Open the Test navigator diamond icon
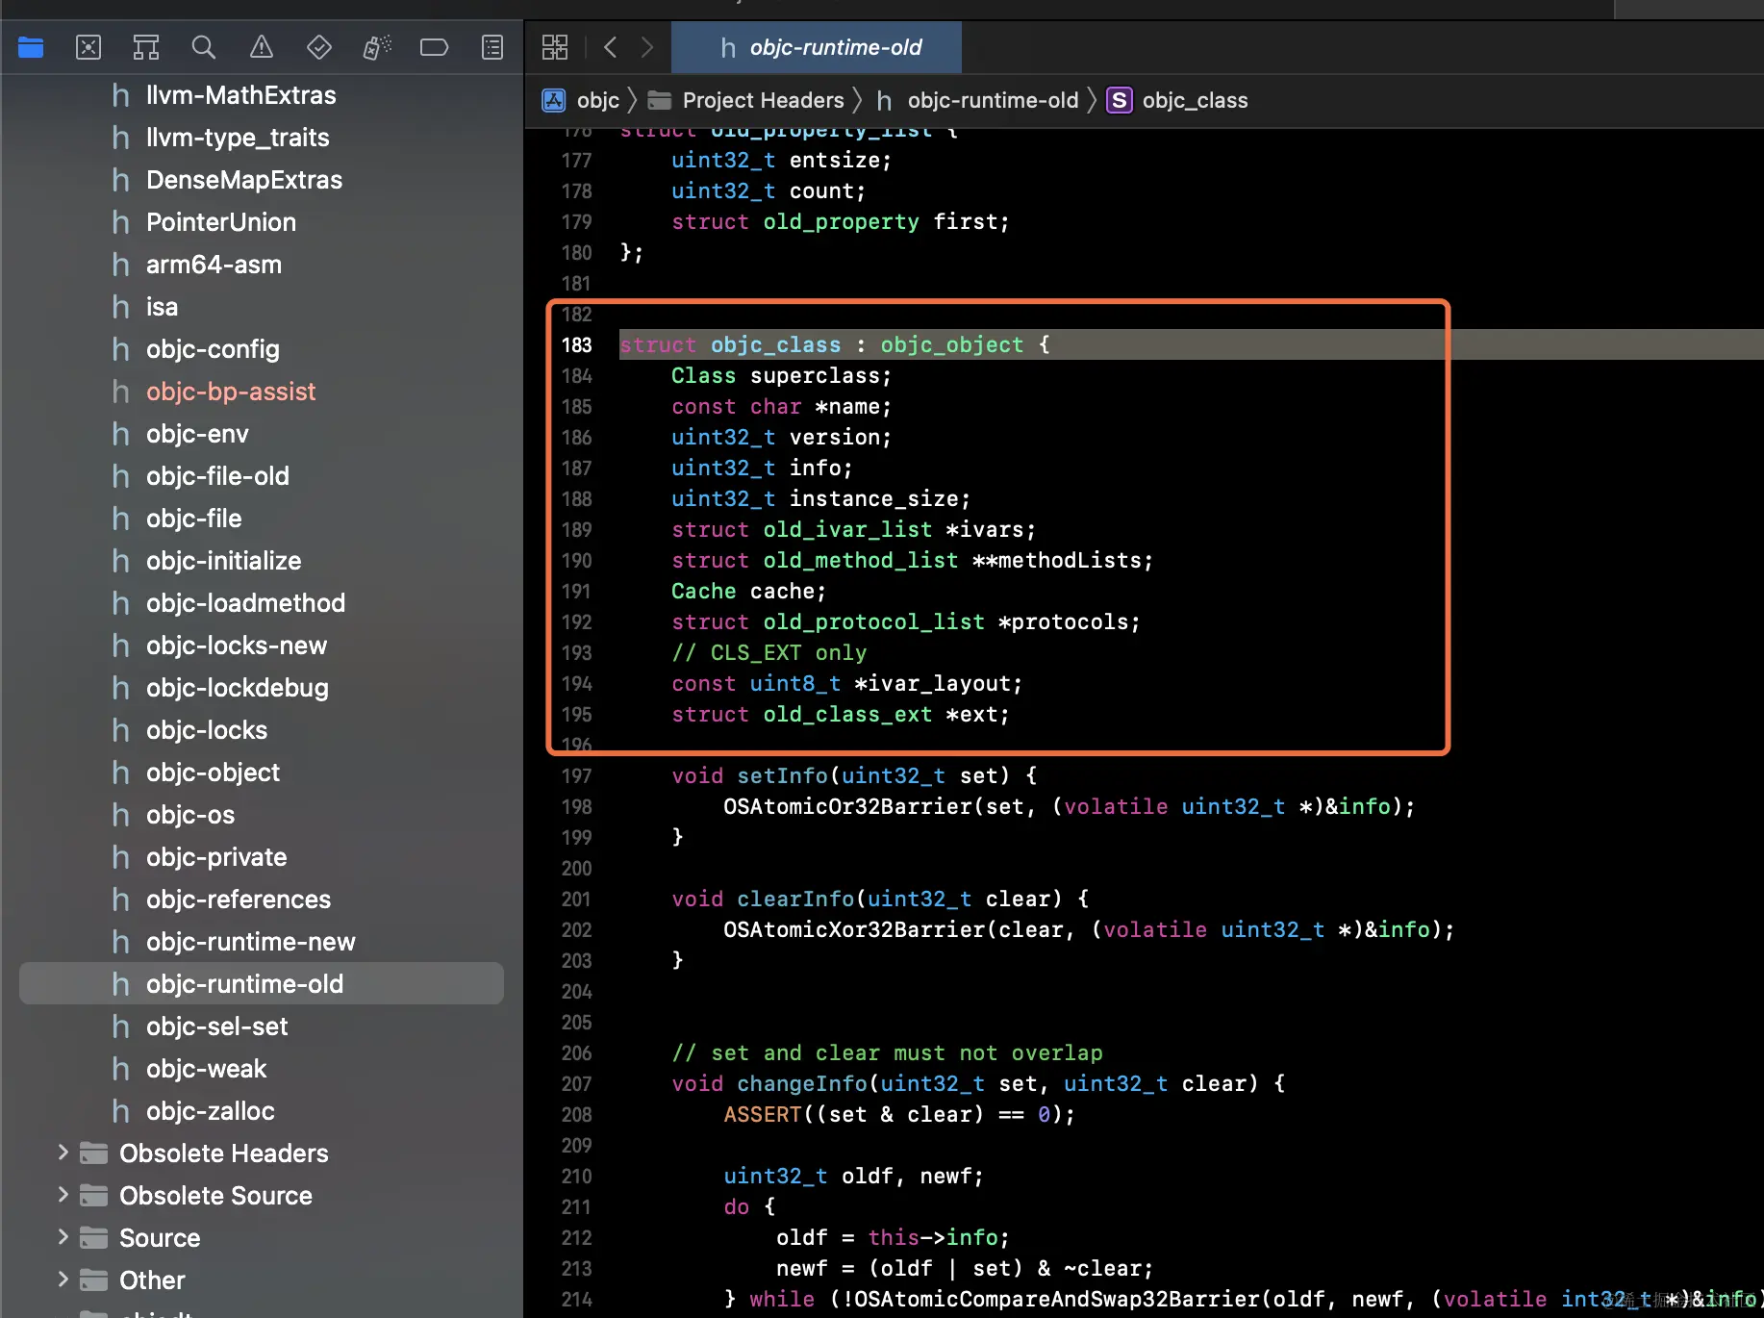Screen dimensions: 1764x1318 [x=319, y=47]
